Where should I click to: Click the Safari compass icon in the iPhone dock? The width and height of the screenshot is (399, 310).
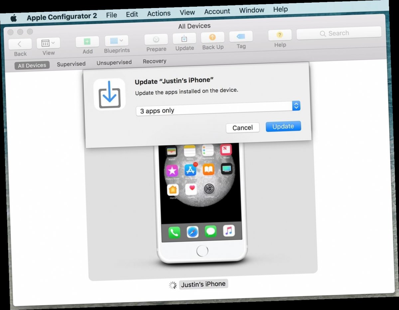[x=193, y=232]
